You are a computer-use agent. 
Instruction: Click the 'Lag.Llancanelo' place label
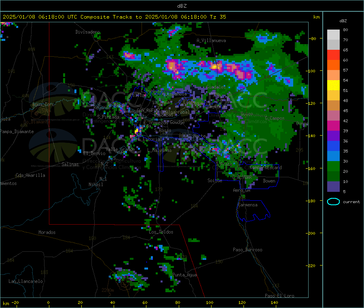click(25, 281)
